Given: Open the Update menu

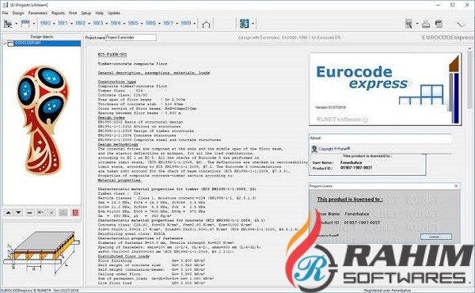Looking at the screenshot, I should click(x=114, y=13).
